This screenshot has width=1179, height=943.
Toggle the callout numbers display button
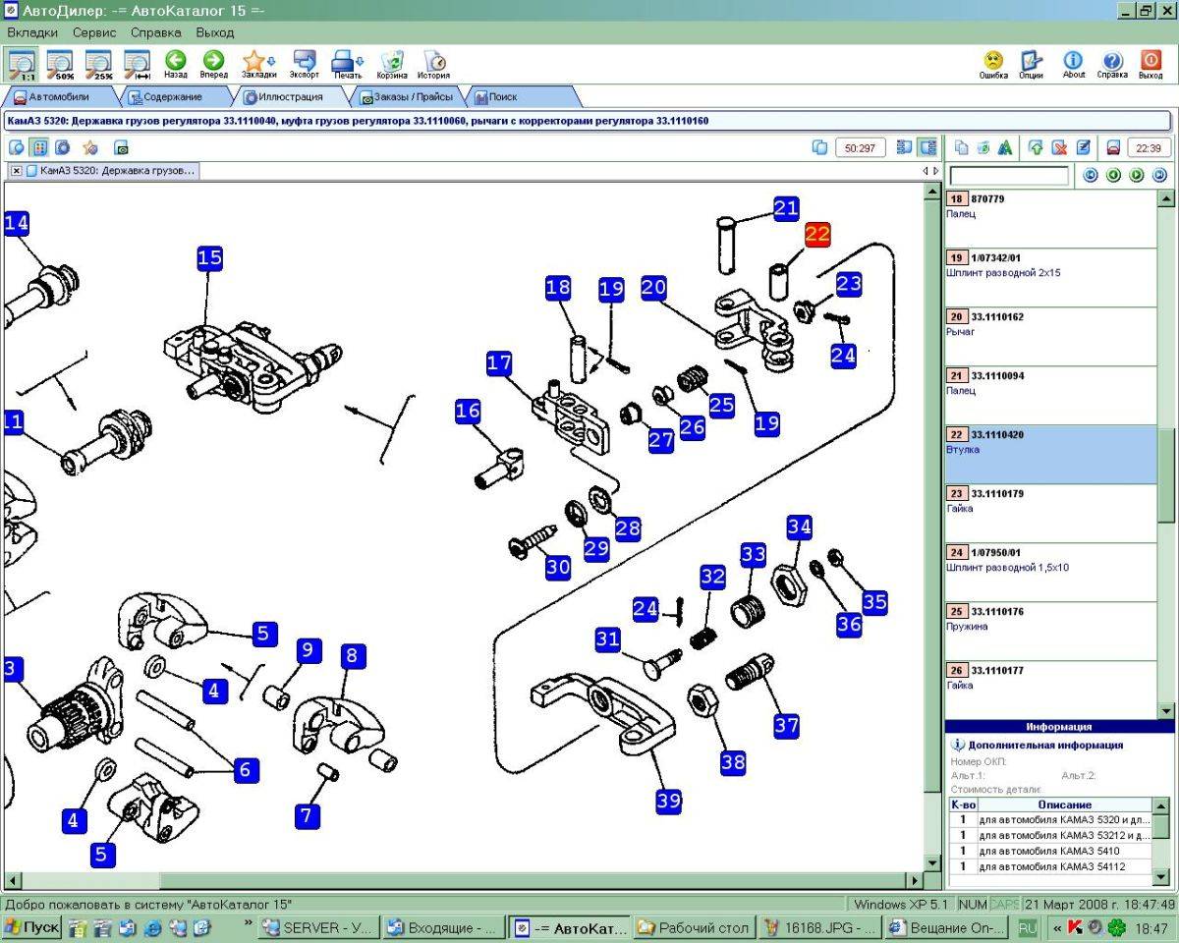pyautogui.click(x=39, y=148)
